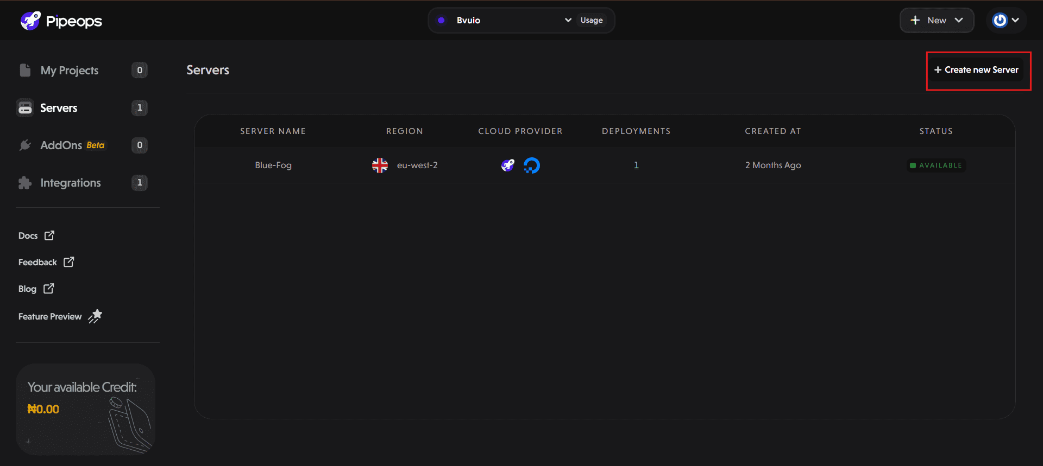
Task: Open Feature Preview
Action: (x=50, y=316)
